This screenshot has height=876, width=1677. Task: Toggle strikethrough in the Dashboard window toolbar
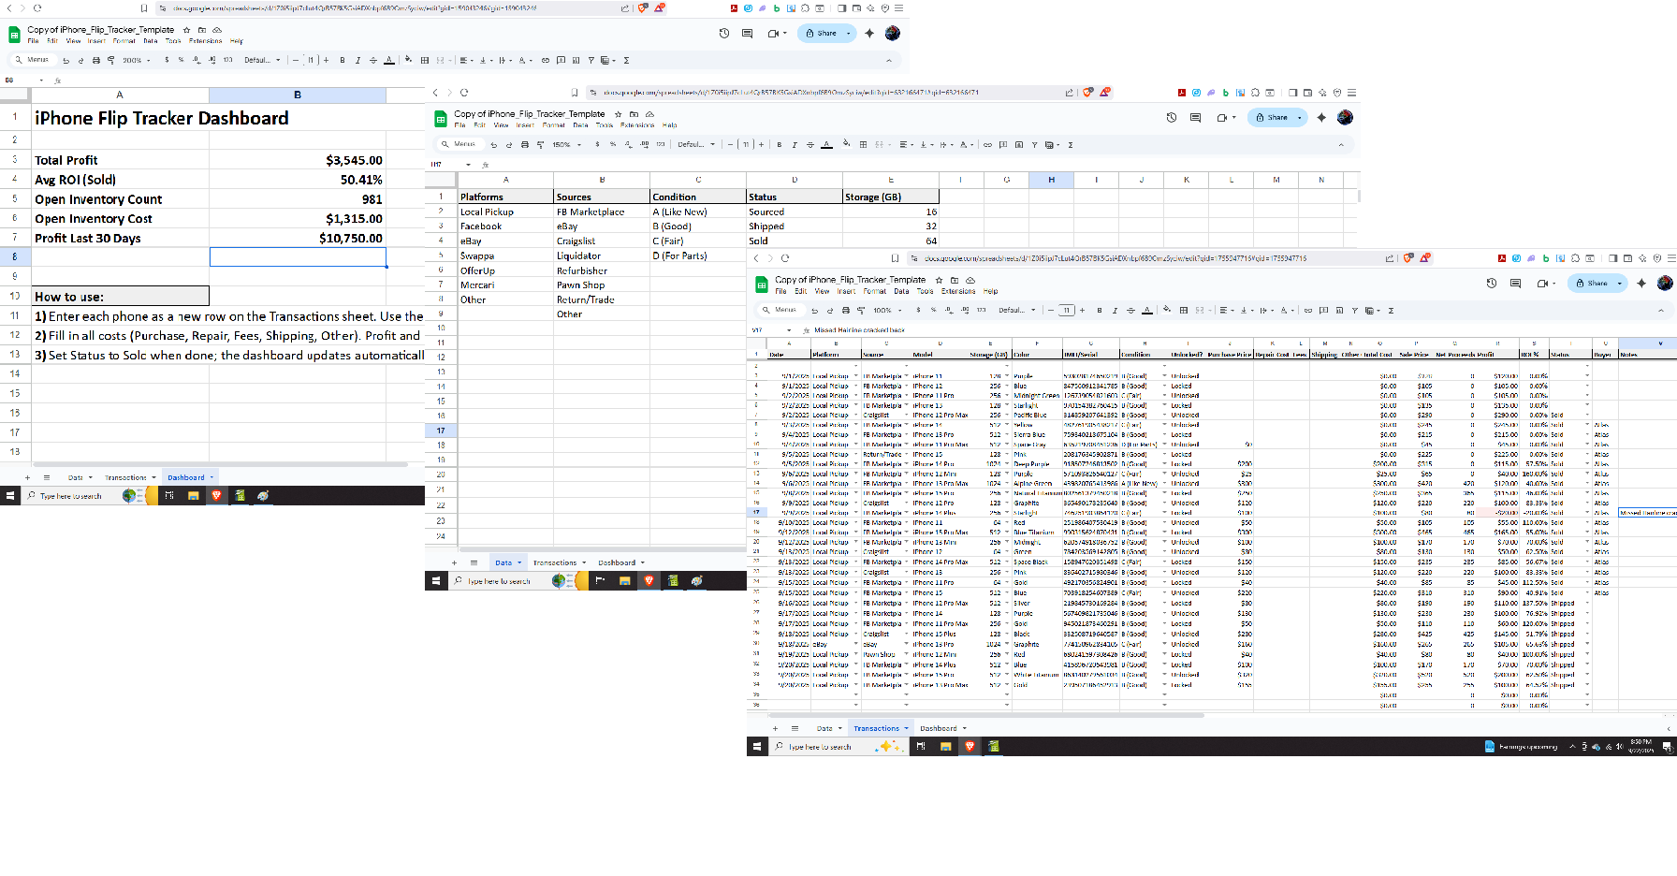click(x=373, y=60)
